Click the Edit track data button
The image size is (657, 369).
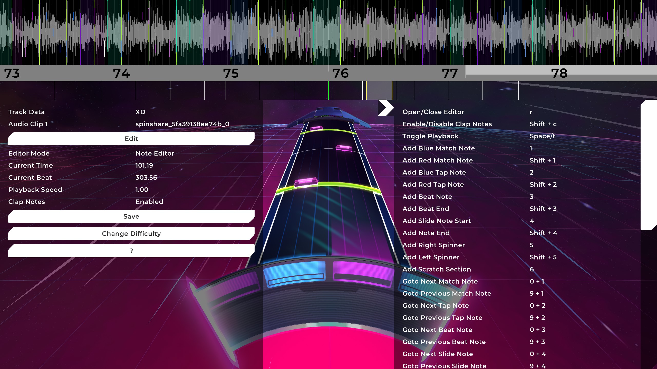[131, 139]
